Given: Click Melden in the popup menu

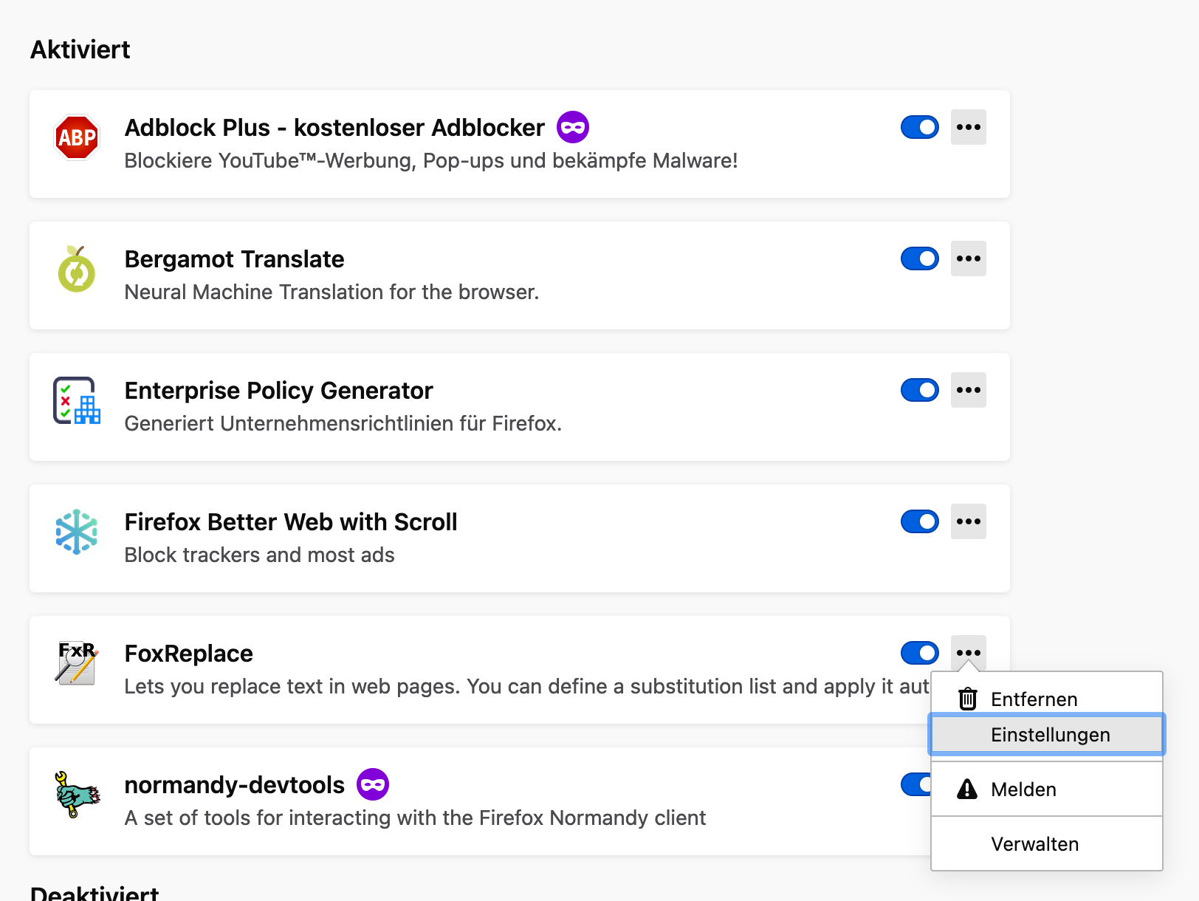Looking at the screenshot, I should click(1023, 789).
